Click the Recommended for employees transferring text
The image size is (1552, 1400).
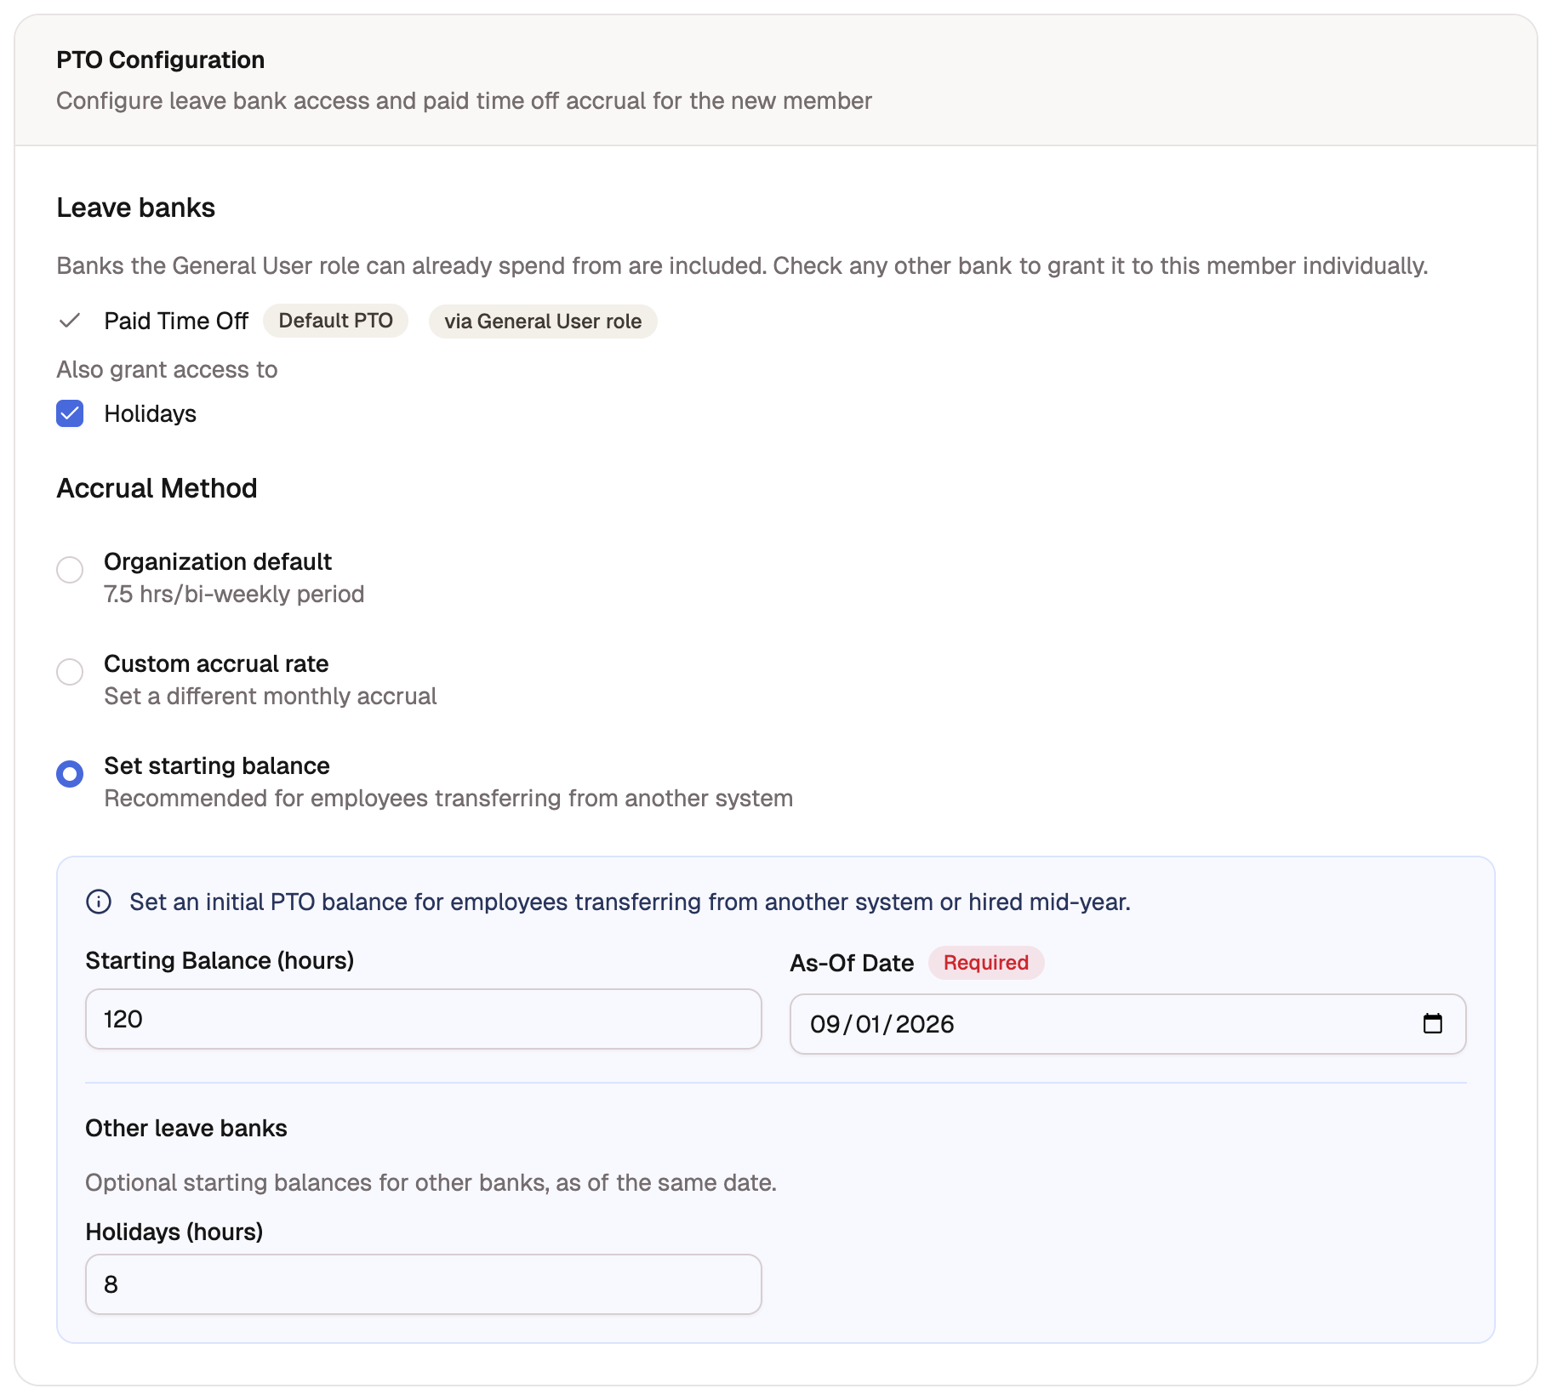point(448,798)
